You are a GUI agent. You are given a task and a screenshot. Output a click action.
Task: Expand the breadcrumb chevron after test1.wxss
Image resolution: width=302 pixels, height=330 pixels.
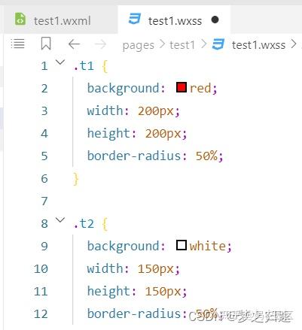(x=293, y=44)
